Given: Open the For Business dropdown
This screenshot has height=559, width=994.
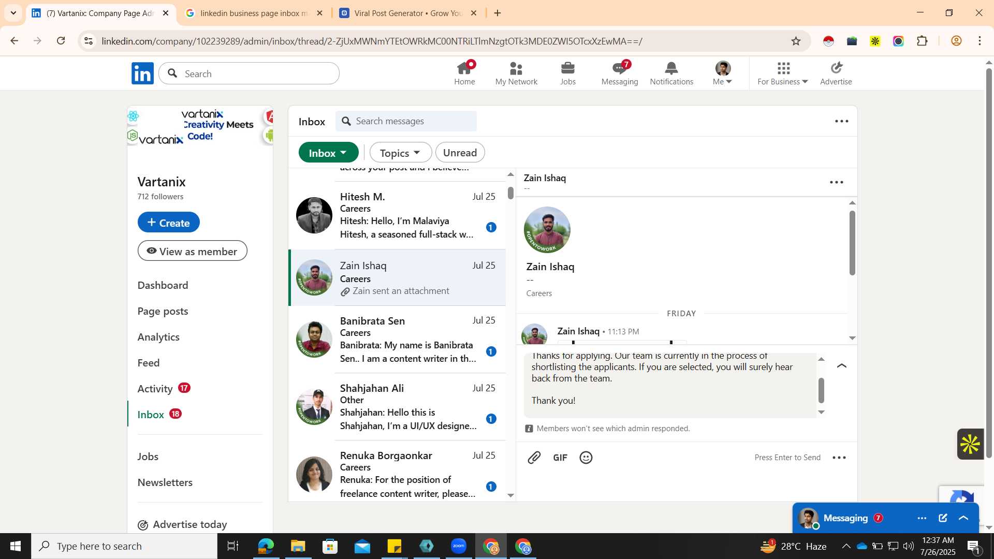Looking at the screenshot, I should 783,73.
